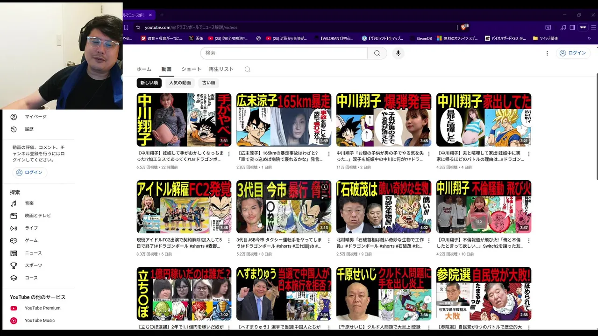
Task: Sort videos by 人気の動画 chip
Action: point(180,83)
